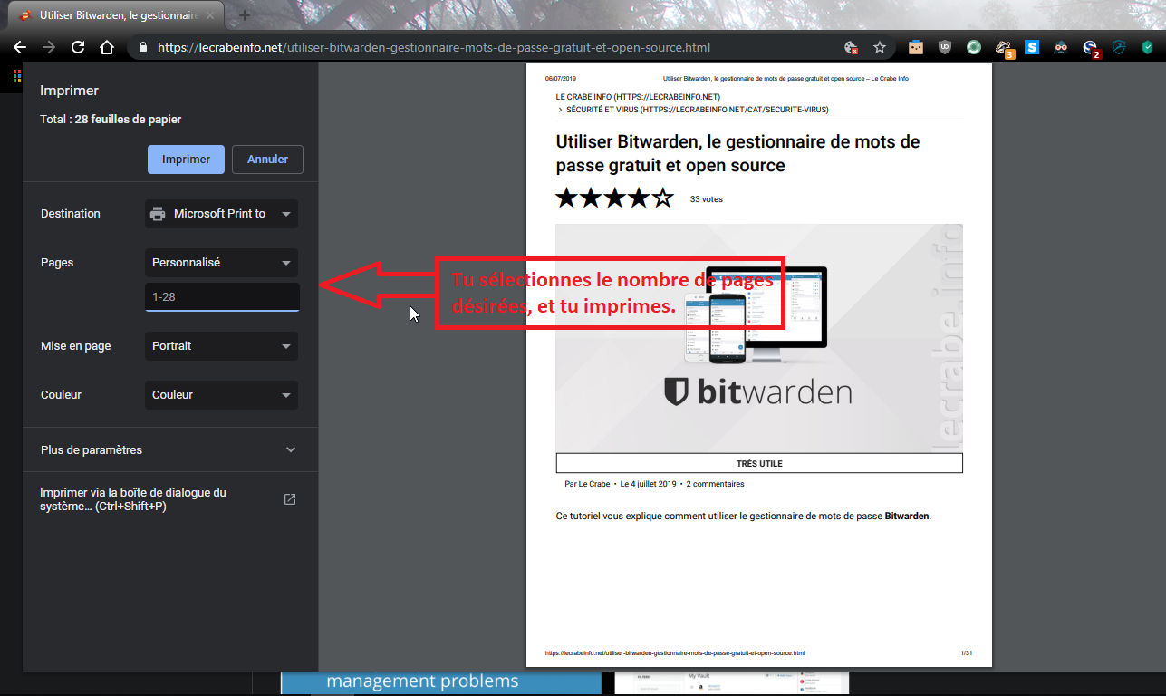
Task: Click the '06/07/2019' date in preview header
Action: [561, 79]
